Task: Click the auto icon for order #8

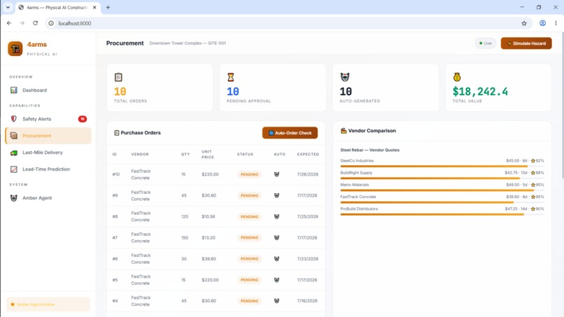Action: click(276, 217)
